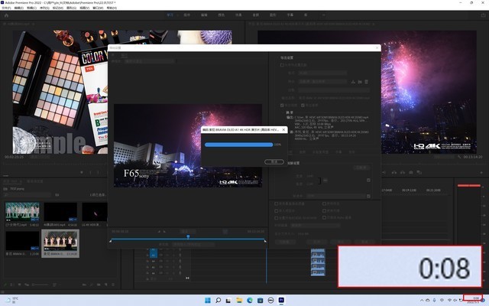Open the Windows Start menu
This screenshot has height=306, width=489.
207,300
